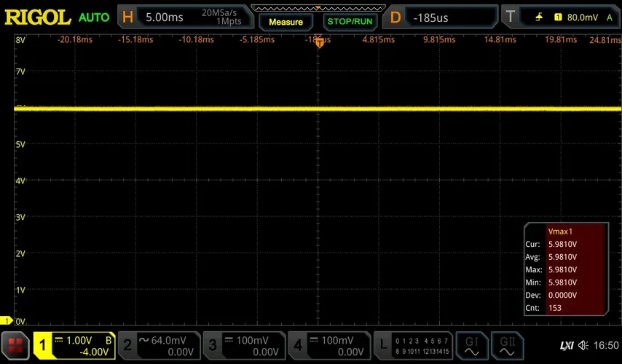Open the logic analyzer L panel
Screen dimensions: 622x364
[383, 345]
